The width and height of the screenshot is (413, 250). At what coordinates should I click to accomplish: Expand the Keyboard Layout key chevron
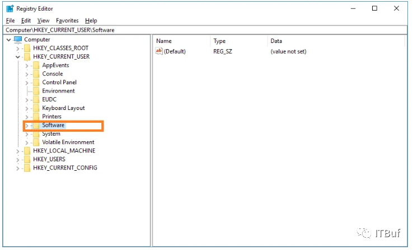pos(27,108)
